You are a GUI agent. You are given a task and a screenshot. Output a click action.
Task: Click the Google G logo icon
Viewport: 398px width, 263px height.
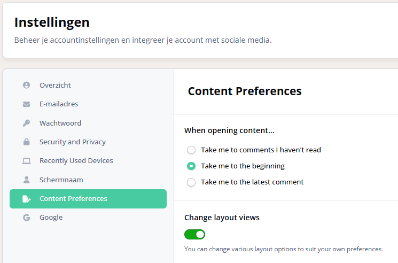coord(26,218)
